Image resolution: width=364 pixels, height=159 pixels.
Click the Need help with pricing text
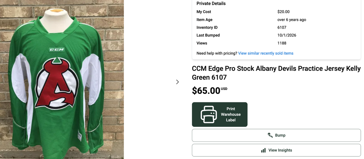pos(217,53)
